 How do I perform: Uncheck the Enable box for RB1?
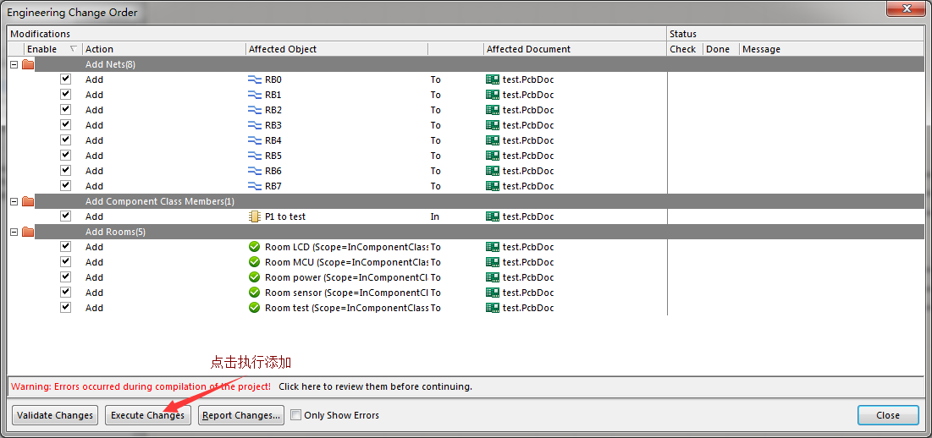[66, 95]
